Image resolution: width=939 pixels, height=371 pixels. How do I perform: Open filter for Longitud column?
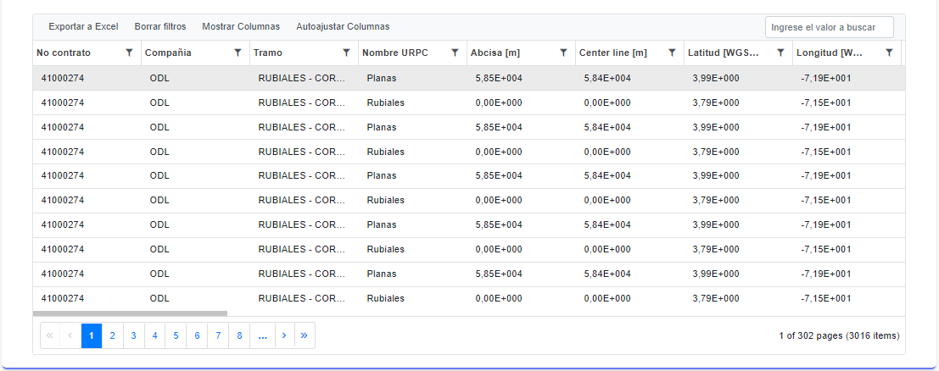coord(889,53)
